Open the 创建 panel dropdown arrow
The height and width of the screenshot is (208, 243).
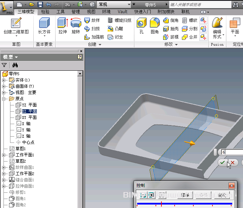tap(100, 45)
